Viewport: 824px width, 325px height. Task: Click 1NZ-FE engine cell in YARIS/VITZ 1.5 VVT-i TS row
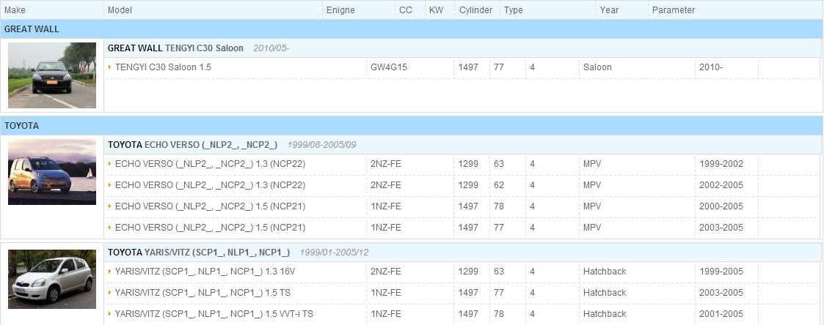click(x=386, y=314)
